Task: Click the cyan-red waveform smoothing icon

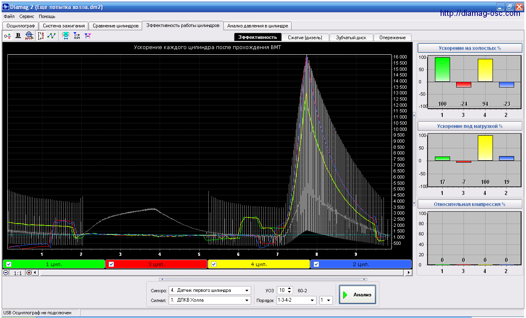Action: [x=65, y=36]
